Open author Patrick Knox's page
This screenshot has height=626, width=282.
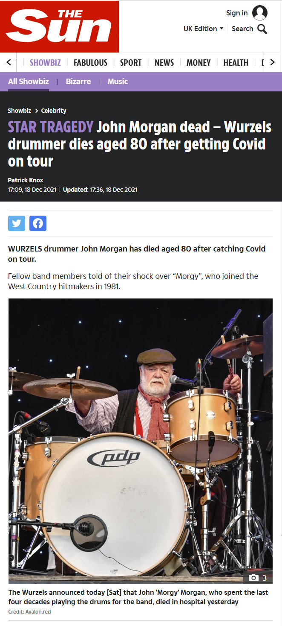(x=26, y=180)
